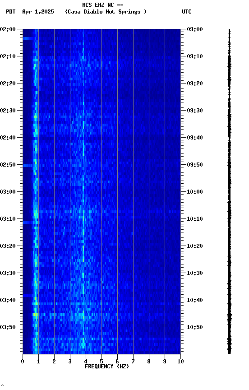Click the 02:20 PDT time label
249x390 pixels.
click(8, 84)
